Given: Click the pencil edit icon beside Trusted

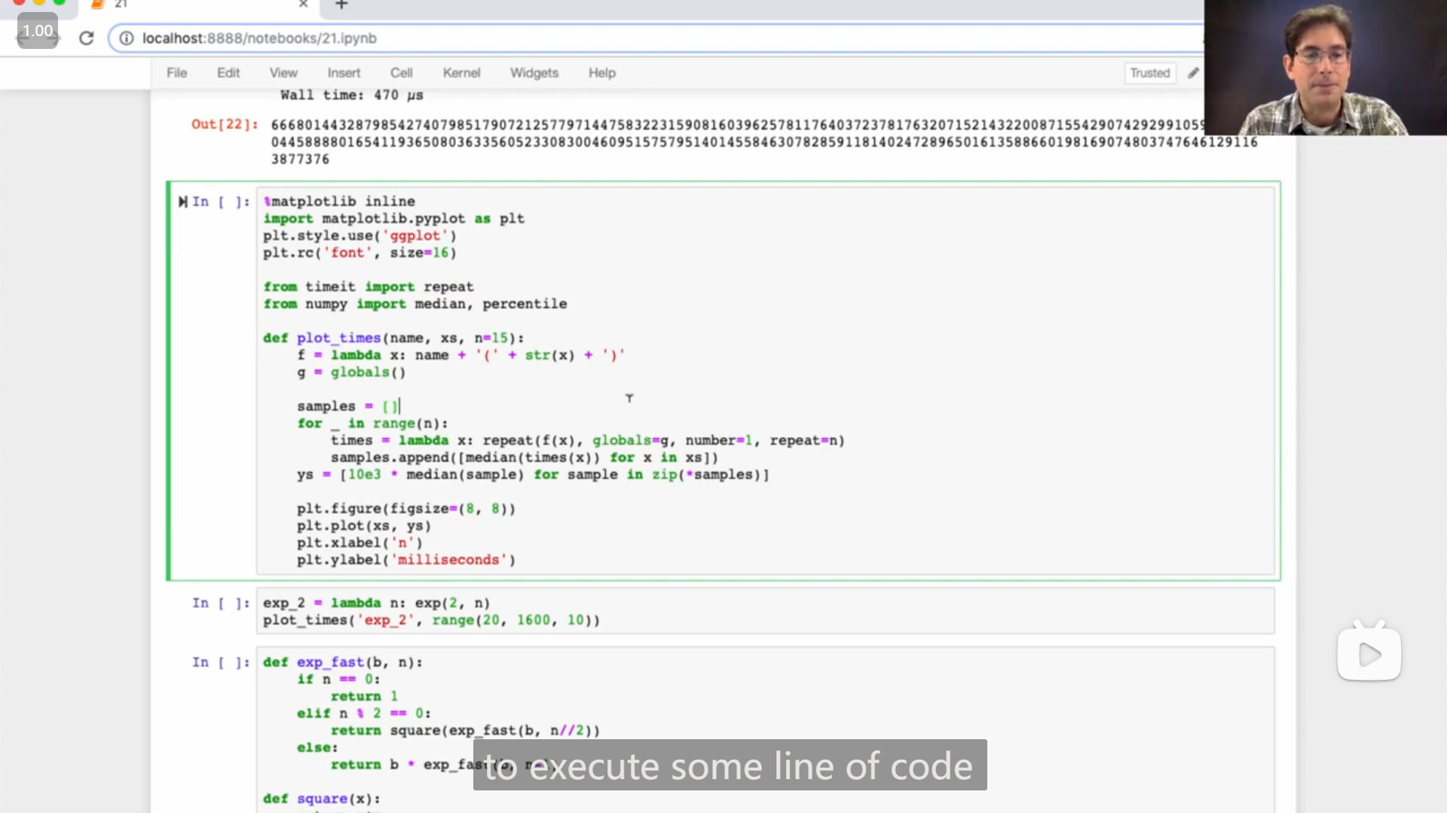Looking at the screenshot, I should pyautogui.click(x=1193, y=73).
